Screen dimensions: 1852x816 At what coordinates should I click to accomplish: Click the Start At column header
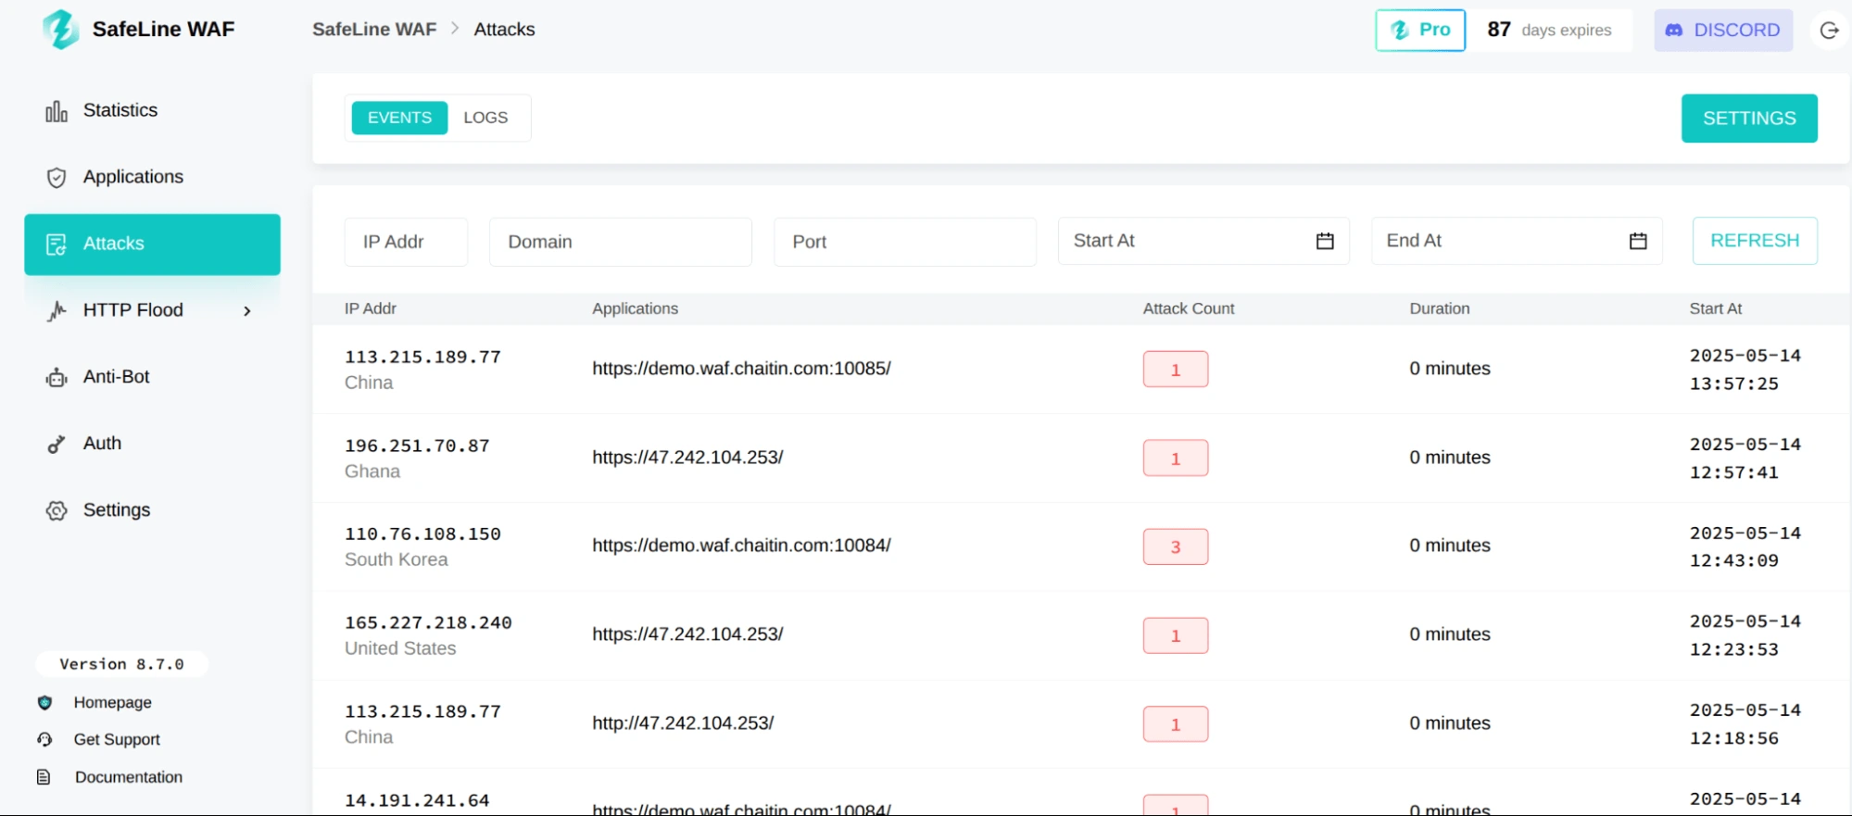coord(1716,308)
